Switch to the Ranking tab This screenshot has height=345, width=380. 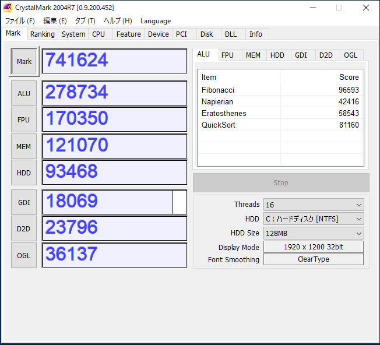(x=42, y=34)
